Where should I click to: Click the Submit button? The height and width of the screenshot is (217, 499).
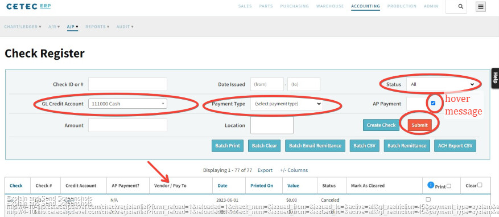[419, 125]
